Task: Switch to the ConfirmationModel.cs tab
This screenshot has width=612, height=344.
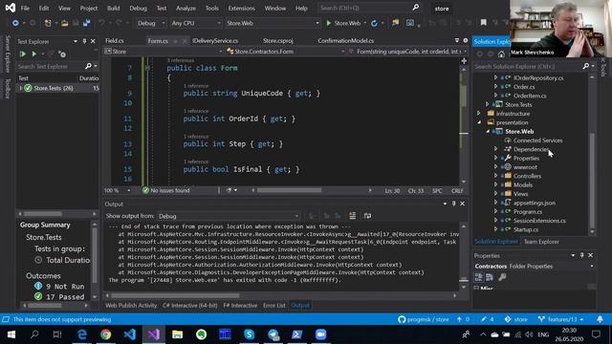Action: tap(346, 40)
